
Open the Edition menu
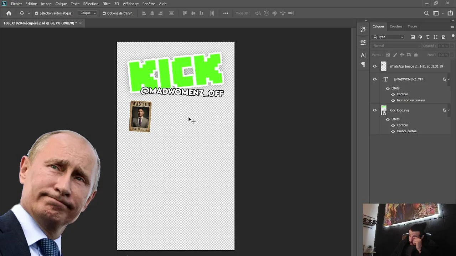[31, 4]
